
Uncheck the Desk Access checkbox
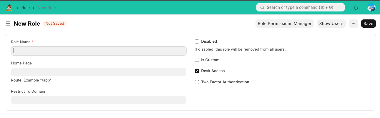[197, 71]
